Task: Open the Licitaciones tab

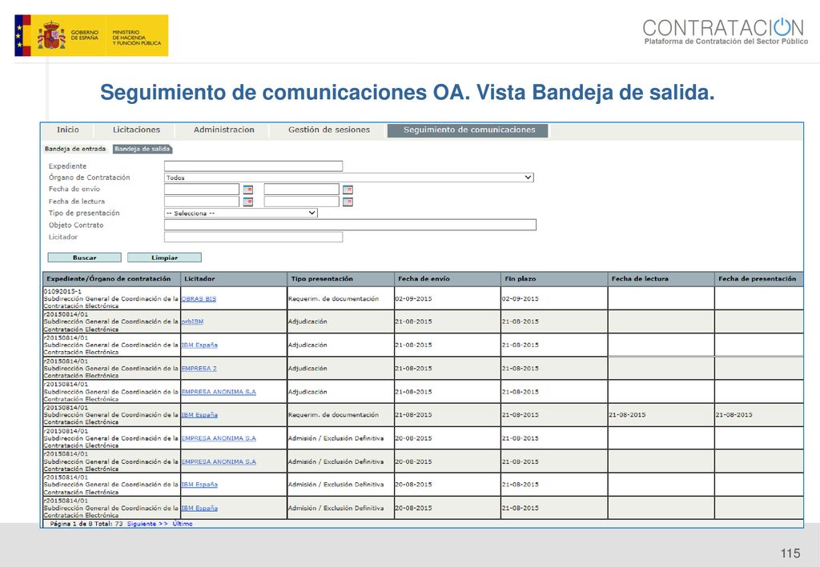Action: coord(136,130)
